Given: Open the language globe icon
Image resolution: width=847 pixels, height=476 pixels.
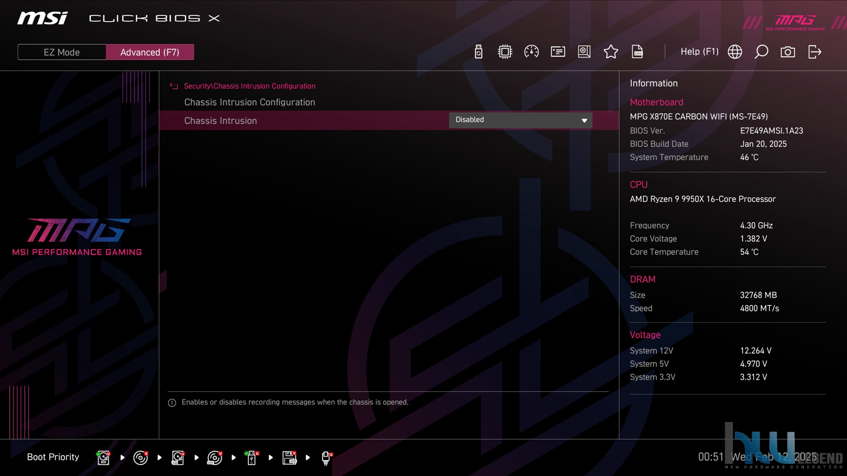Looking at the screenshot, I should pos(735,52).
